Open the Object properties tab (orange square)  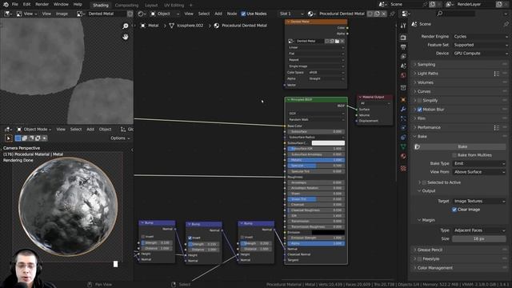coord(403,100)
